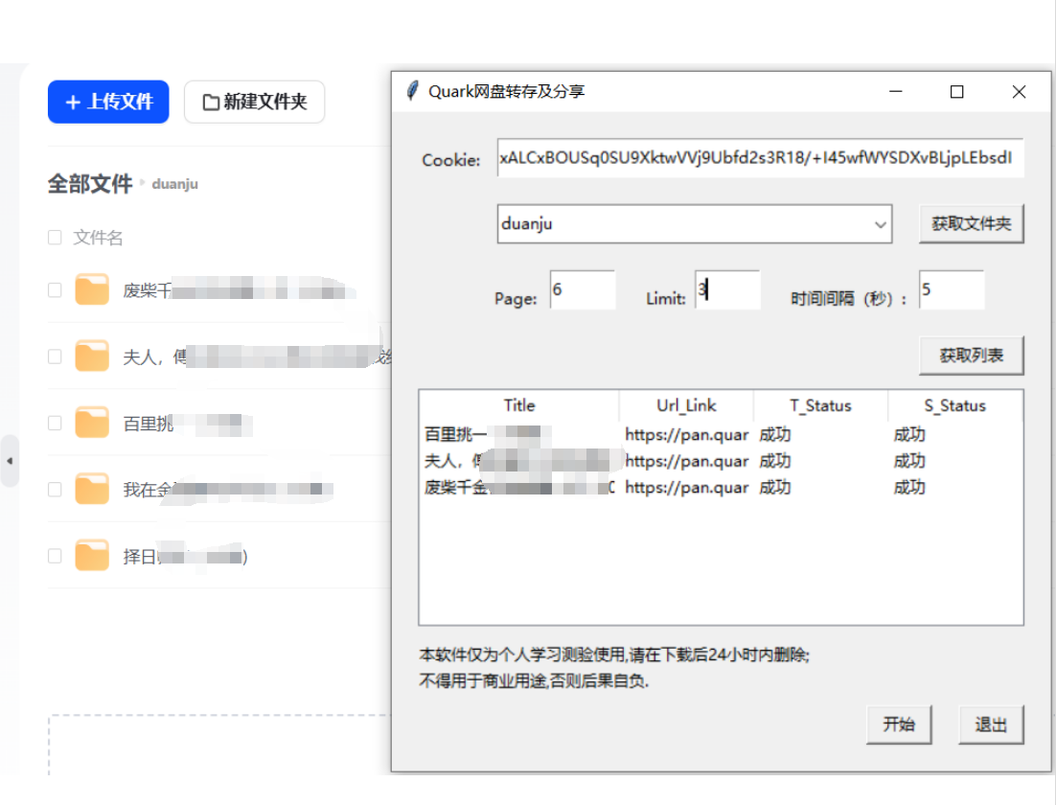This screenshot has width=1056, height=805.
Task: Click the 择日 folder name
Action: click(x=185, y=557)
